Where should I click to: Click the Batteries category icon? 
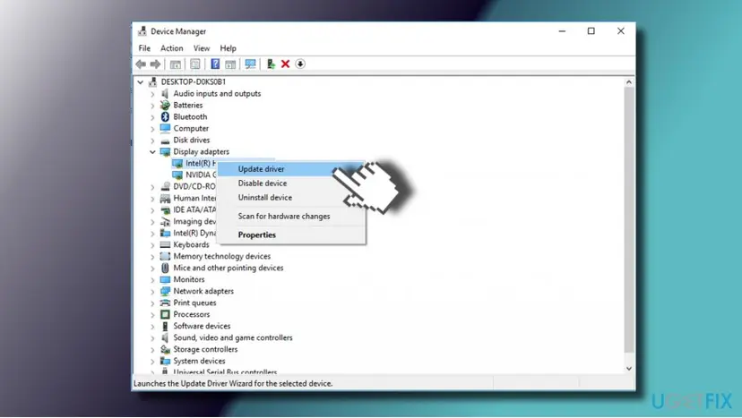(x=165, y=105)
